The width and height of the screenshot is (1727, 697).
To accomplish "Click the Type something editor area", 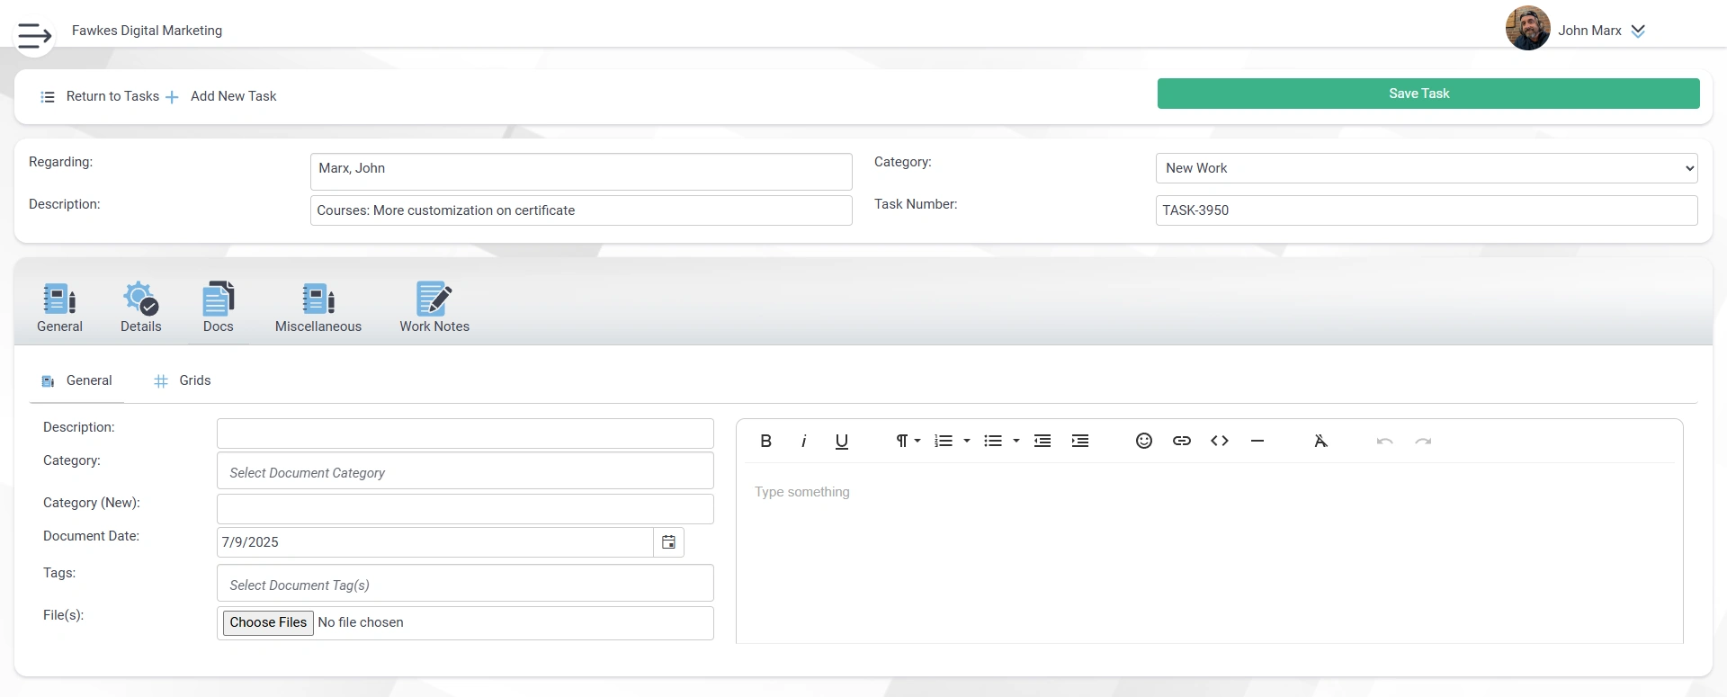I will pyautogui.click(x=1210, y=553).
